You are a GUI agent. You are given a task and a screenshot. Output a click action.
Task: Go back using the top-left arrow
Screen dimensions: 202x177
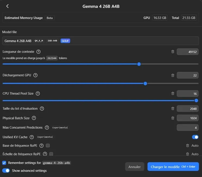pyautogui.click(x=7, y=6)
